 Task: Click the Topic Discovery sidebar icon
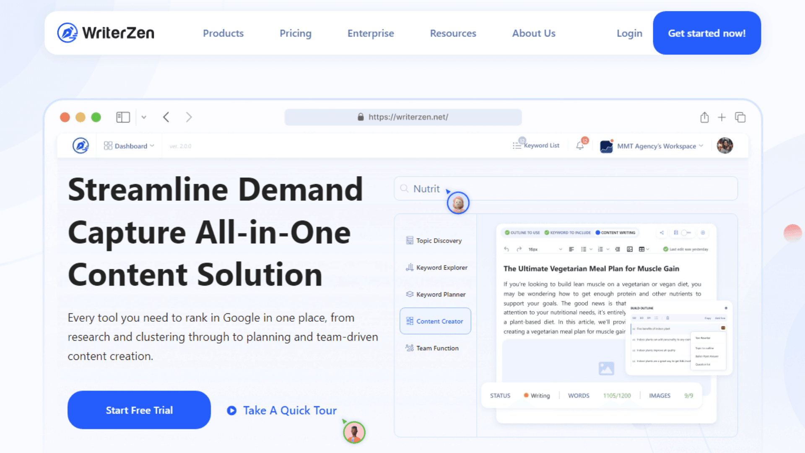click(410, 240)
